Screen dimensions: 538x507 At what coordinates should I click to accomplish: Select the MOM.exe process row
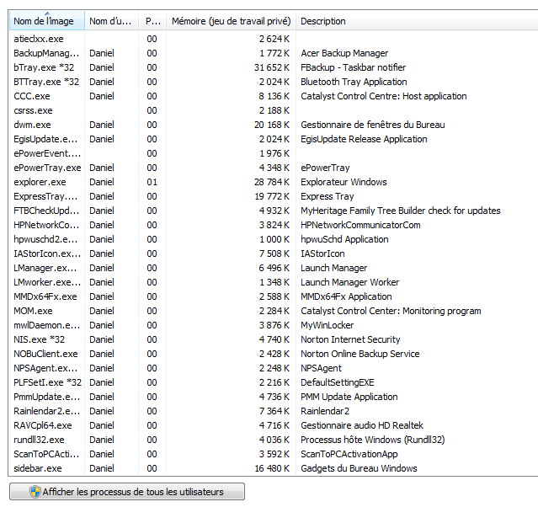(34, 311)
